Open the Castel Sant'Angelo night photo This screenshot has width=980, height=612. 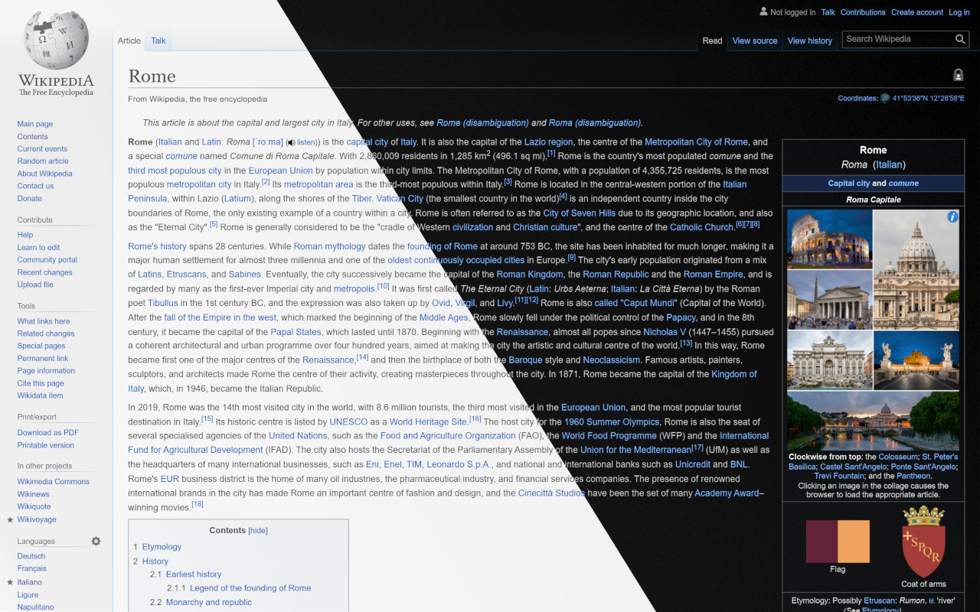tap(916, 360)
